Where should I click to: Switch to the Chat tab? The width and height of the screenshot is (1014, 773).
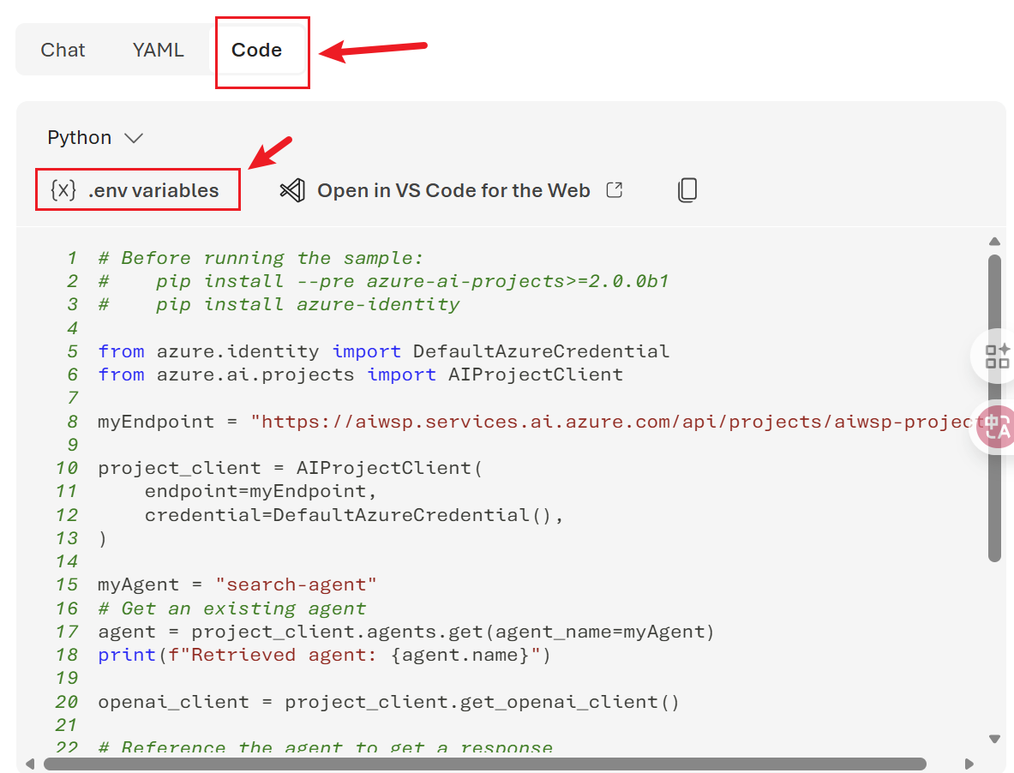point(63,50)
